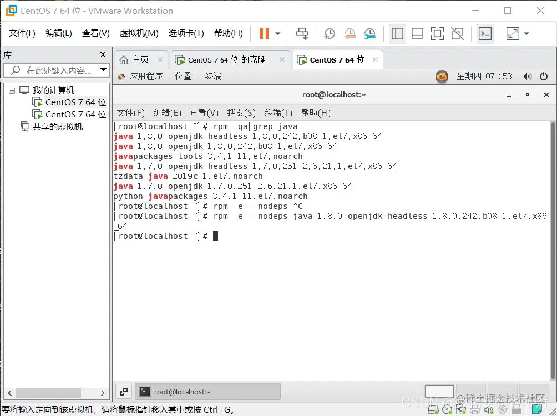
Task: Close the active CentOS 7 64 位 tab
Action: click(x=375, y=60)
